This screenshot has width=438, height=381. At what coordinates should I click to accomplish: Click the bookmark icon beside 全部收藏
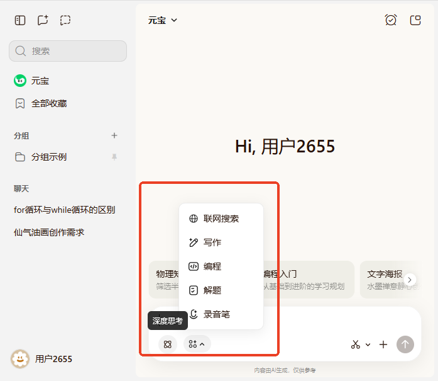20,103
